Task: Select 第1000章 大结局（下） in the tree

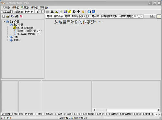Action: click(x=29, y=34)
